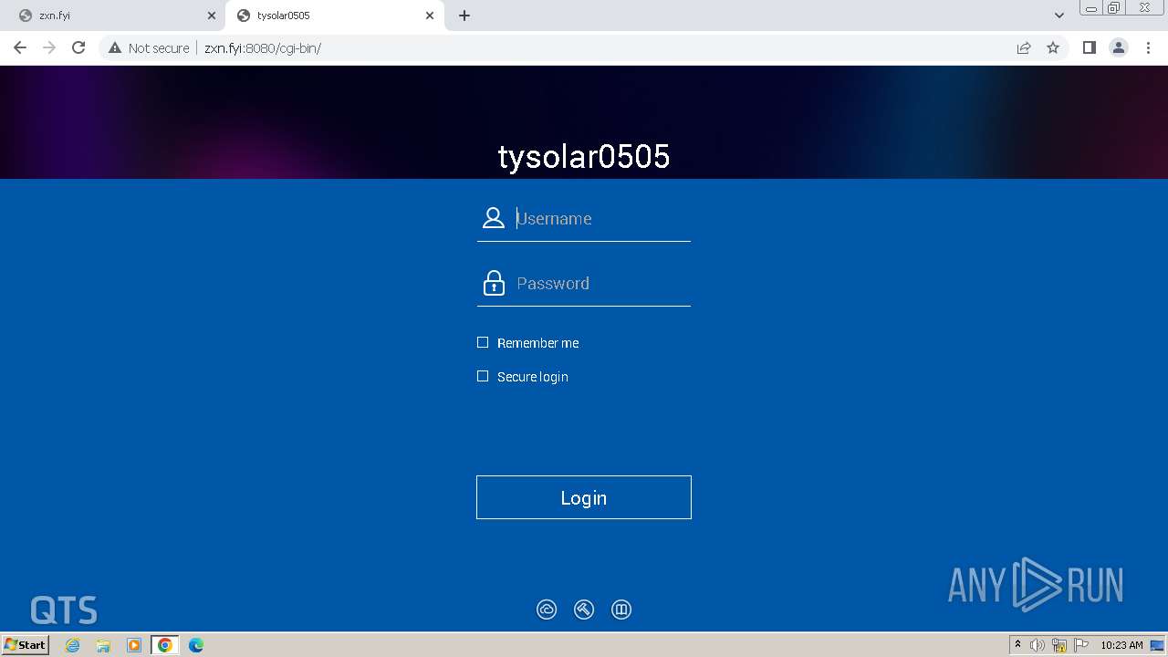Launch Microsoft Edge from taskbar
This screenshot has width=1168, height=657.
pos(196,645)
